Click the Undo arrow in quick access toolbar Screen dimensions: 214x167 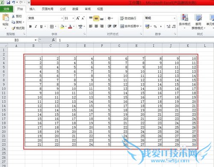coord(14,2)
